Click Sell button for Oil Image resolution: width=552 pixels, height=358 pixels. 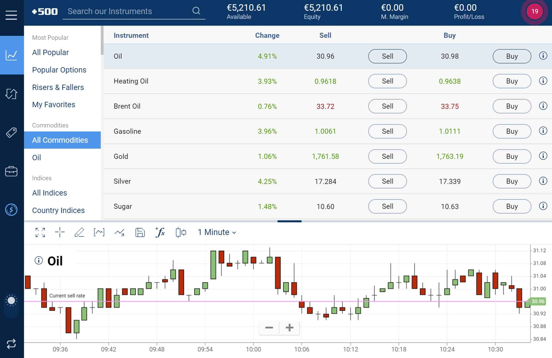coord(387,56)
